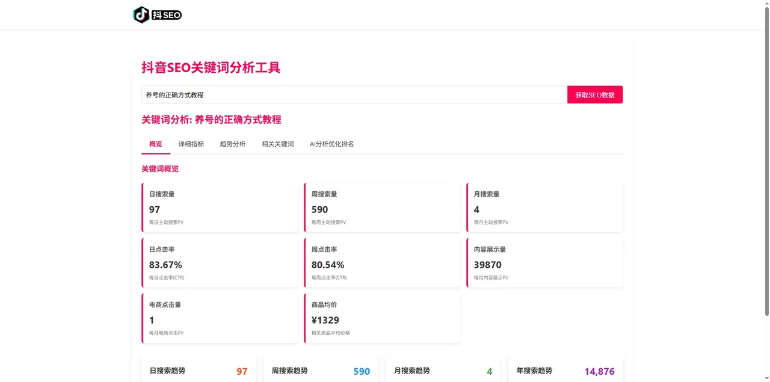Screen dimensions: 770x382
Task: Click the 关键词概览 section title
Action: click(x=160, y=169)
